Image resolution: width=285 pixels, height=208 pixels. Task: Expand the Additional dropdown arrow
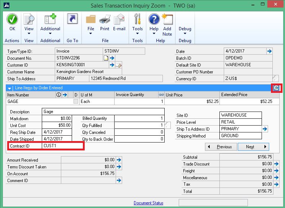pos(50,33)
